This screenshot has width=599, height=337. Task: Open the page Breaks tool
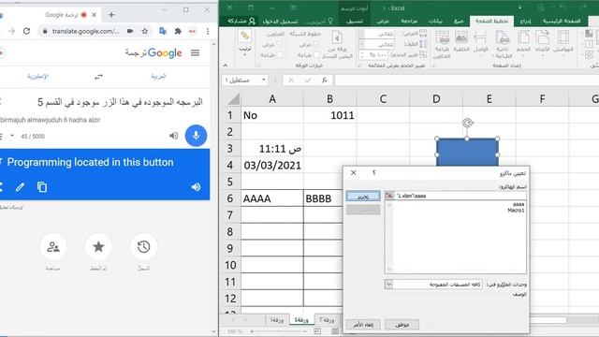(480, 43)
